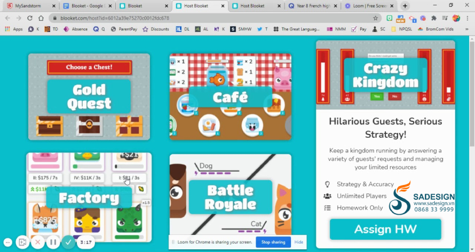Open the NEW badge extension icon

click(x=400, y=19)
